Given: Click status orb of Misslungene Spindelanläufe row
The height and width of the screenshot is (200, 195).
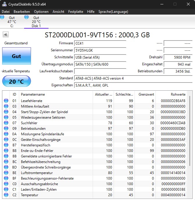Looking at the screenshot, I should 6,134.
